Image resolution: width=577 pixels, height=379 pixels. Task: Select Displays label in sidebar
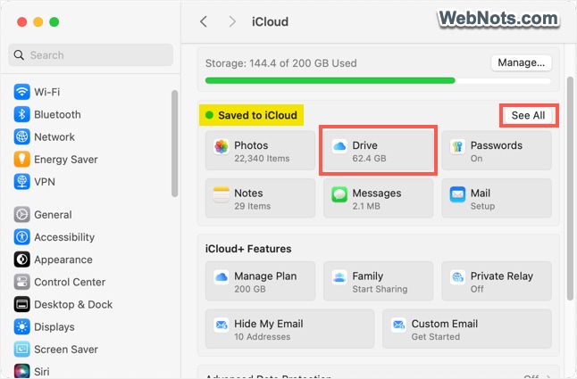coord(54,327)
